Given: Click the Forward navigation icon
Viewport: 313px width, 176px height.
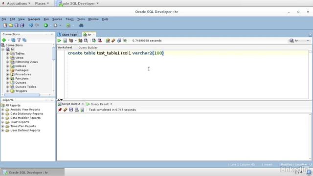Looking at the screenshot, I should (55, 25).
